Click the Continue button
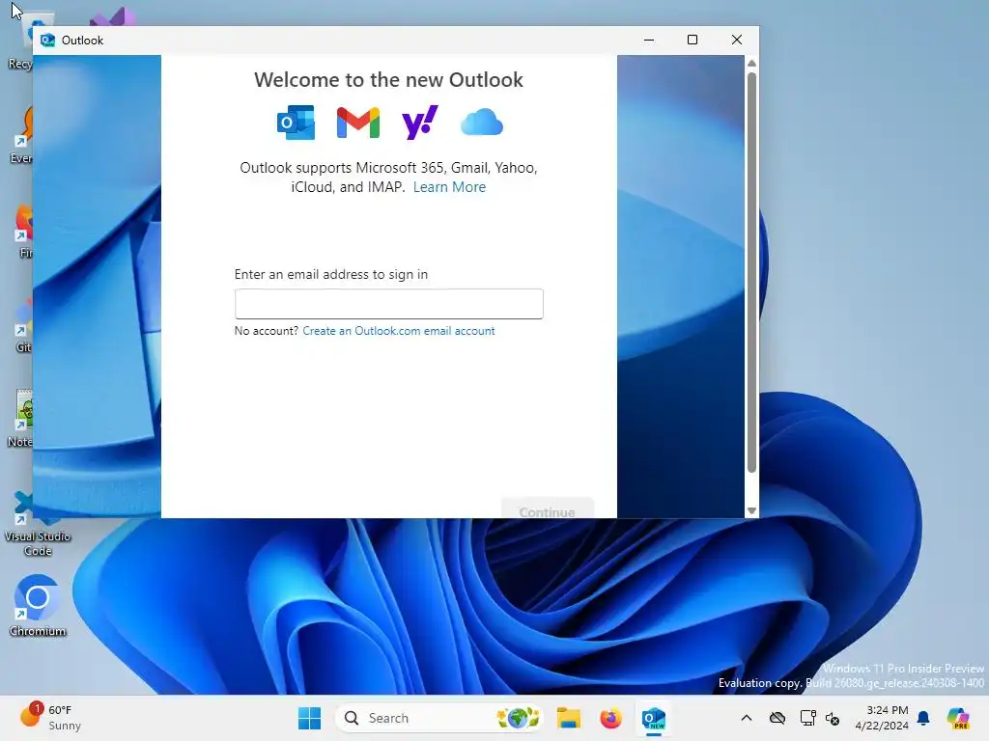Viewport: 989px width, 741px height. (x=547, y=509)
